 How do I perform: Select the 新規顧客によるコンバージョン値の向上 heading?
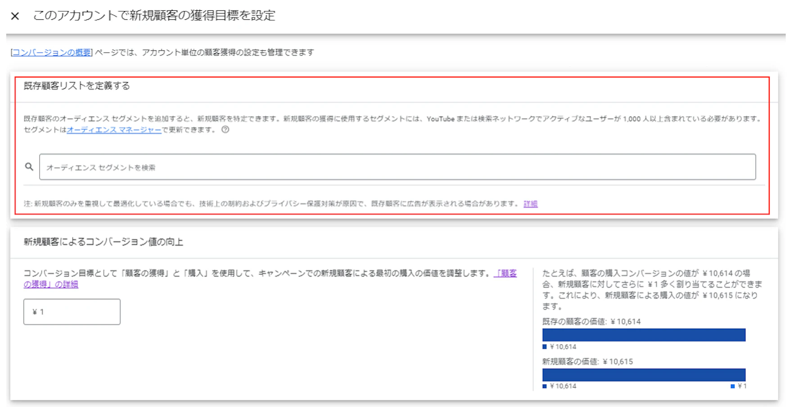104,242
